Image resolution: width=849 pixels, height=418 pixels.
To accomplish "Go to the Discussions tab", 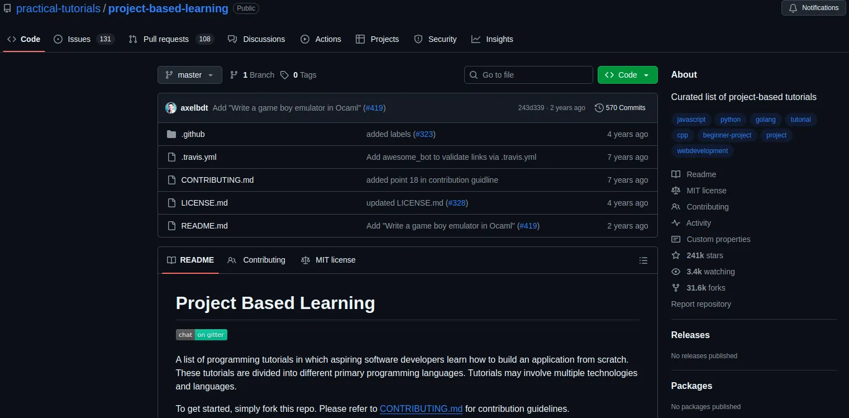I will pos(256,39).
